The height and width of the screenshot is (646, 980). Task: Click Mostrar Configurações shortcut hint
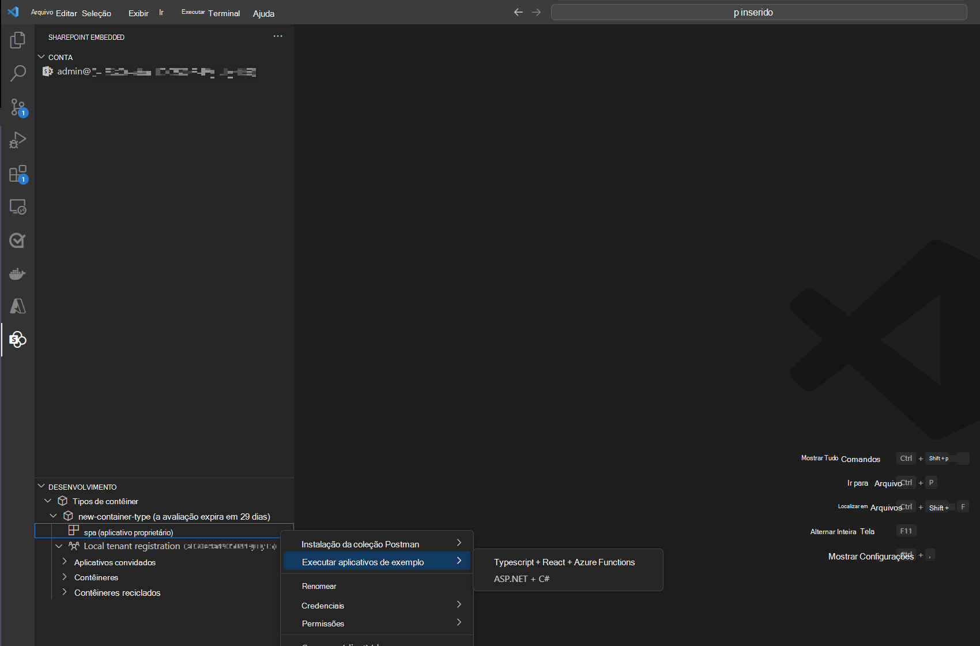[x=871, y=556]
